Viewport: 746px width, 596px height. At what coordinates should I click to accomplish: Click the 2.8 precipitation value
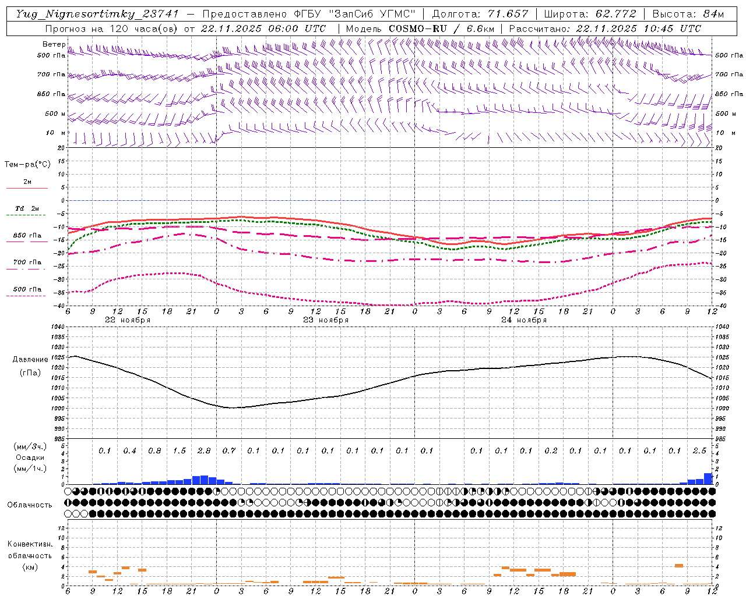click(x=204, y=451)
